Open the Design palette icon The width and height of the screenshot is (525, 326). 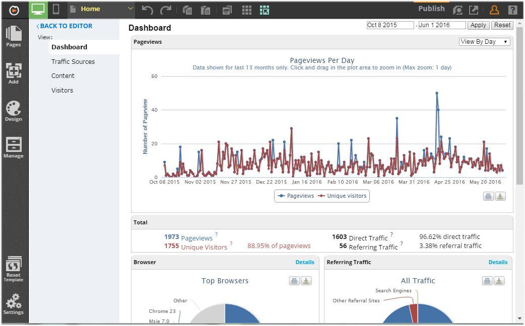click(x=14, y=111)
